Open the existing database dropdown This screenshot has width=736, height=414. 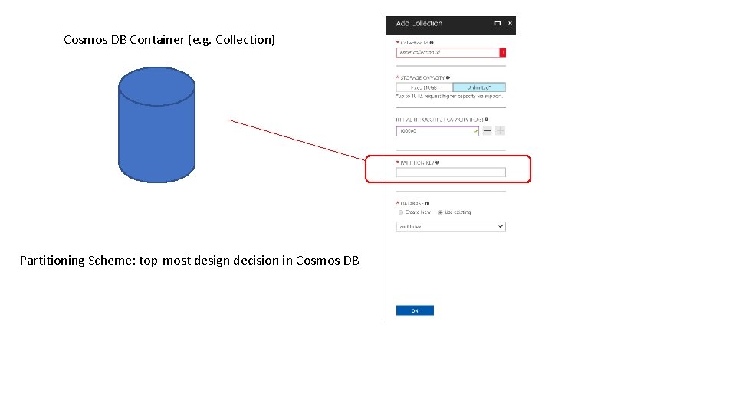pyautogui.click(x=451, y=227)
